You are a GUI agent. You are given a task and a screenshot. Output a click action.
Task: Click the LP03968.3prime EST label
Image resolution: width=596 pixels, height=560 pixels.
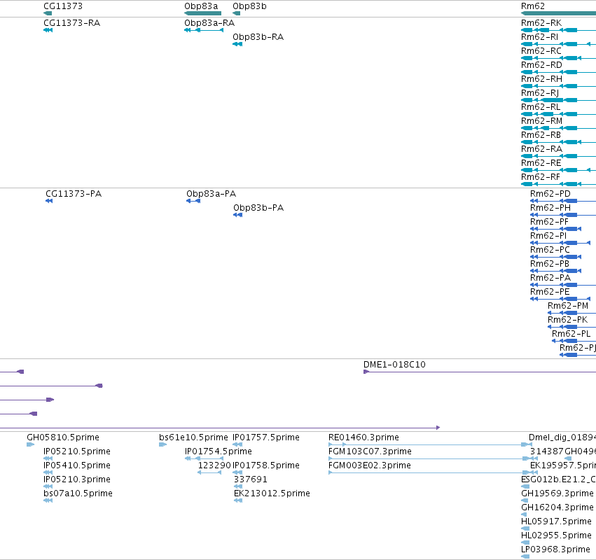coord(555,550)
